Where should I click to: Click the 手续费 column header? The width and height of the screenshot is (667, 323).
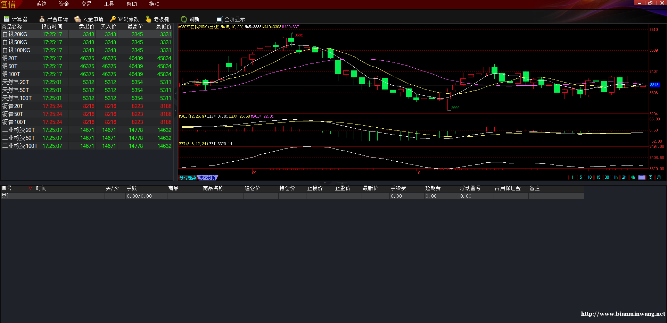(398, 188)
